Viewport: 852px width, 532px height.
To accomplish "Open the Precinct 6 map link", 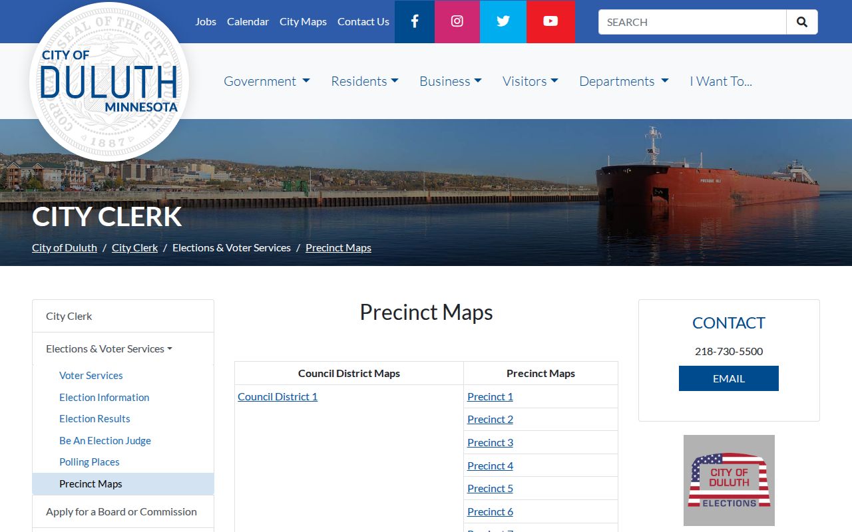I will pyautogui.click(x=490, y=511).
